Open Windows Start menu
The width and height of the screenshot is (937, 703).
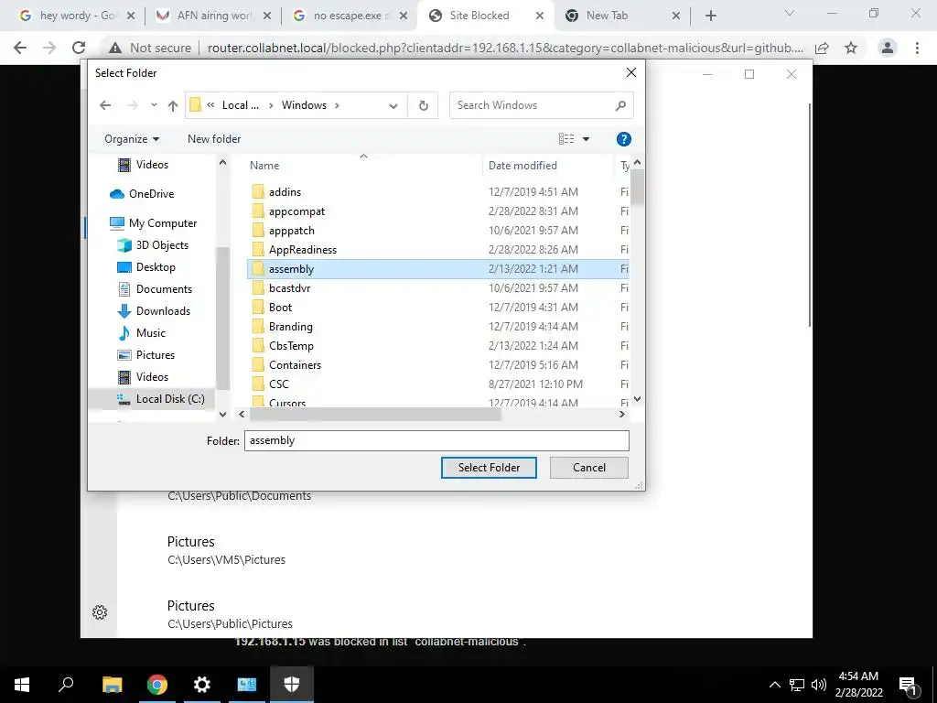click(x=22, y=685)
